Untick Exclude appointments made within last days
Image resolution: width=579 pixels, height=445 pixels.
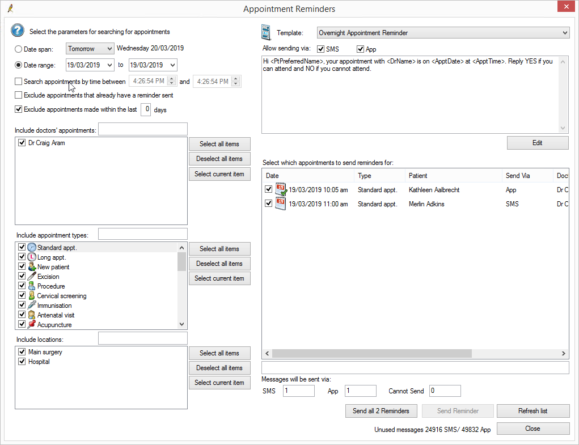(x=19, y=109)
